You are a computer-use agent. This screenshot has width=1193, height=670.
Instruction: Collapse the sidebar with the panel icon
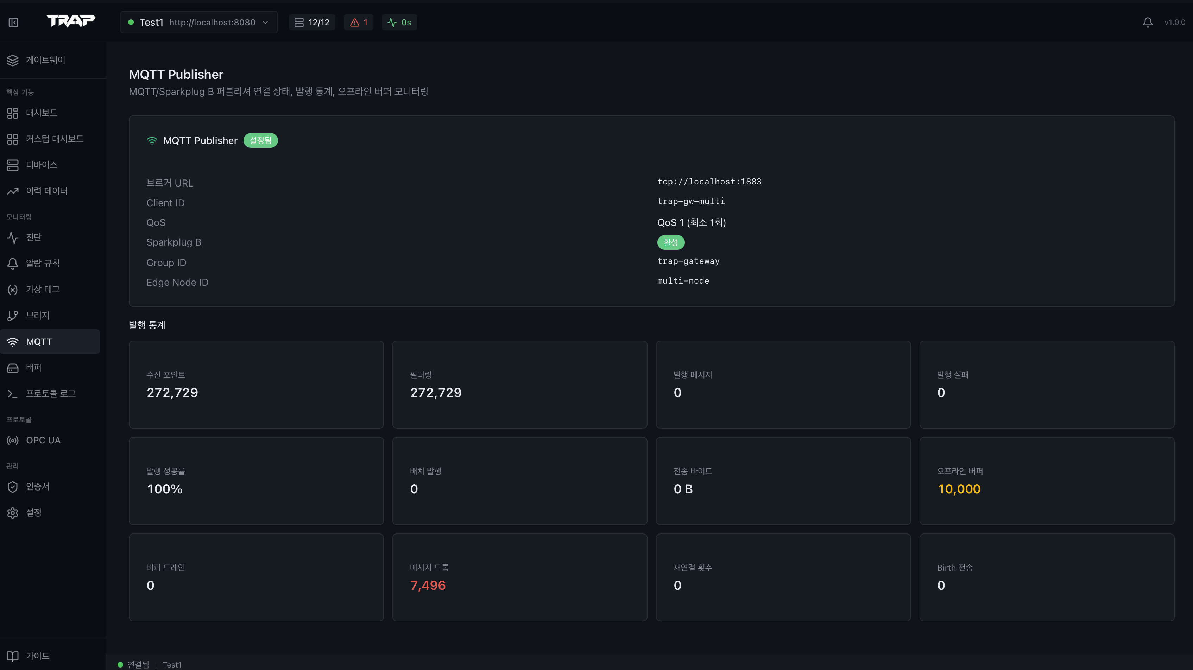13,22
